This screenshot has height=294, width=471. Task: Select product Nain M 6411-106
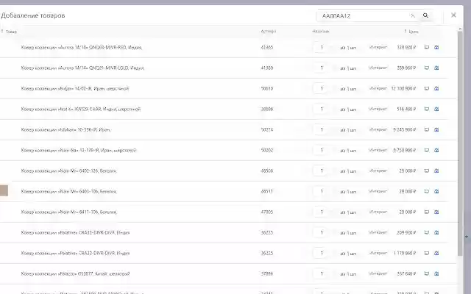68,212
